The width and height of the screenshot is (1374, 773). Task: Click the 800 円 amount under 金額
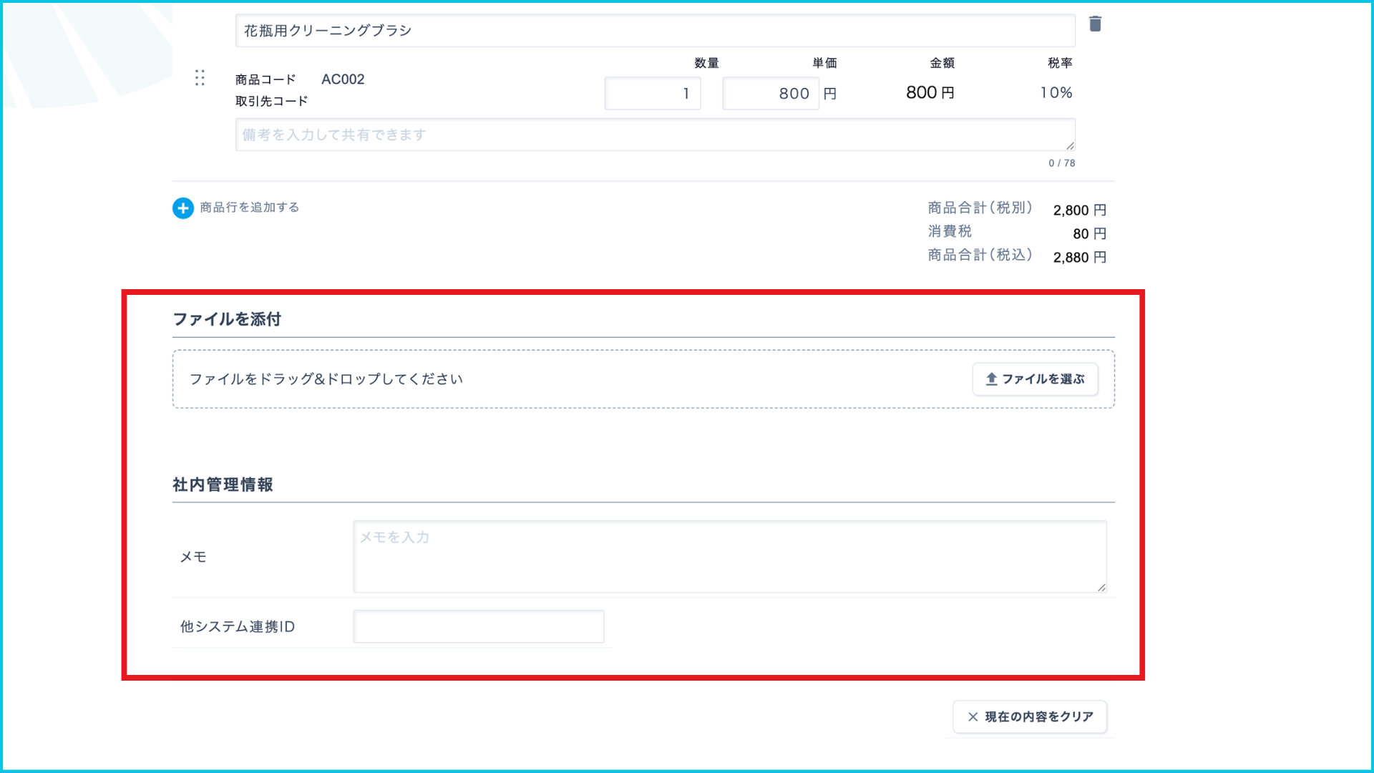(930, 93)
